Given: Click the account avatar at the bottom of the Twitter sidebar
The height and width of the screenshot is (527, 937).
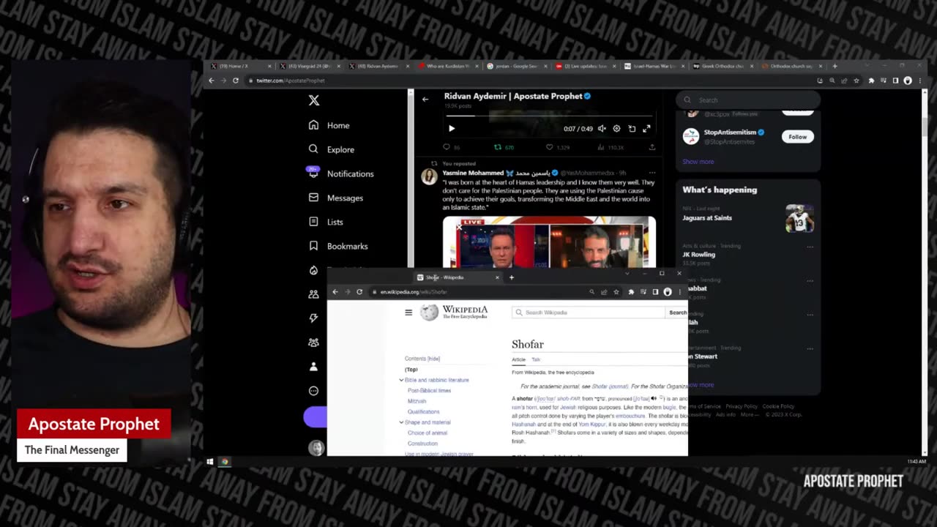Looking at the screenshot, I should click(x=316, y=448).
